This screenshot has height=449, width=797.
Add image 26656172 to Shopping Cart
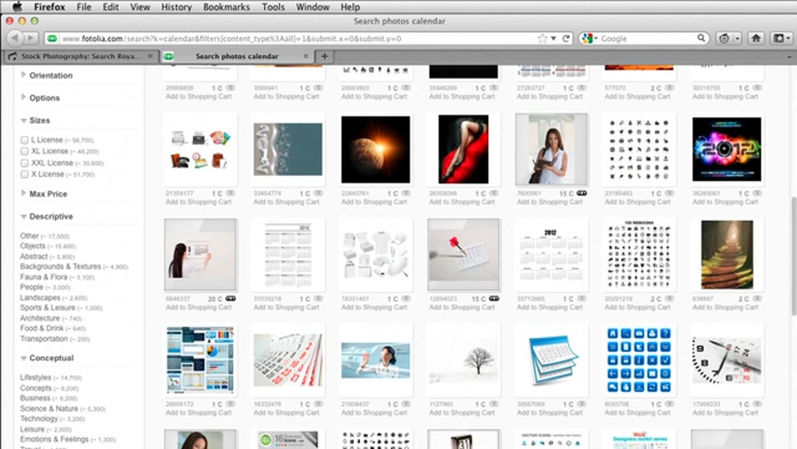click(x=199, y=413)
